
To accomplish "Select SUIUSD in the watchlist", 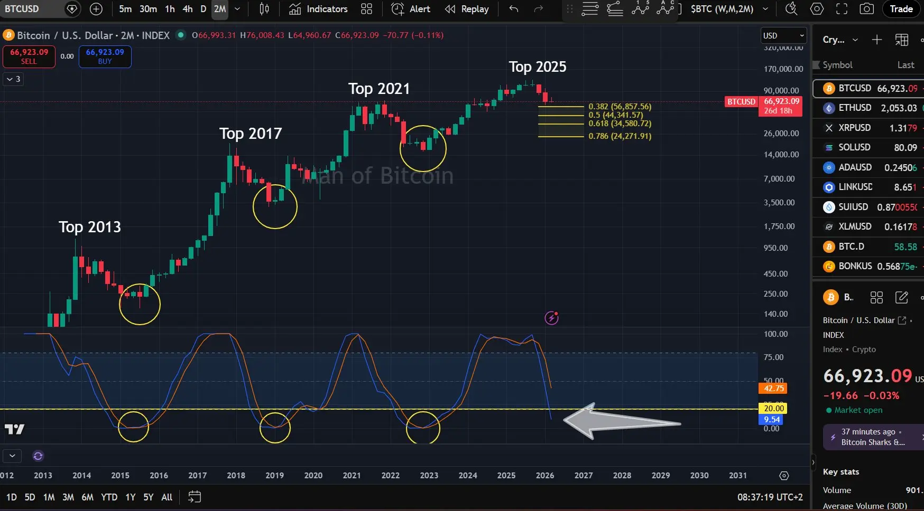I will coord(868,207).
